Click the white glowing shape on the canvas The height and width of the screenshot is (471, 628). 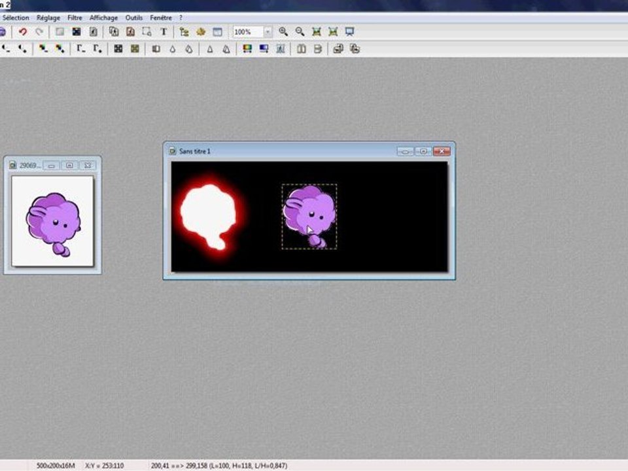[x=208, y=218]
